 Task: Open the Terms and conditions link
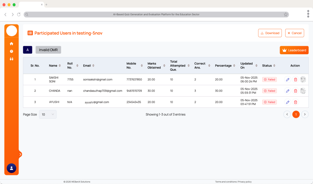coord(226,182)
